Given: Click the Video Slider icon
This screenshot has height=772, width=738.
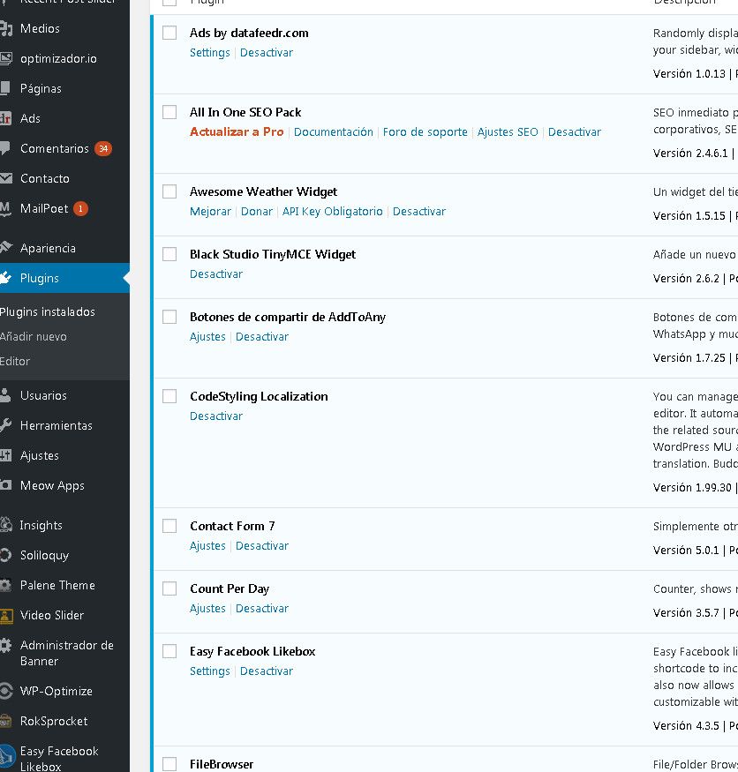Looking at the screenshot, I should point(6,616).
